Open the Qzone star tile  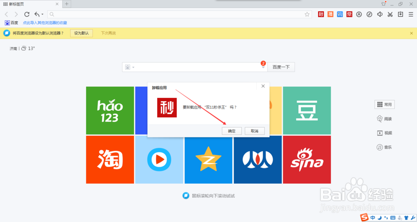pyautogui.click(x=208, y=160)
